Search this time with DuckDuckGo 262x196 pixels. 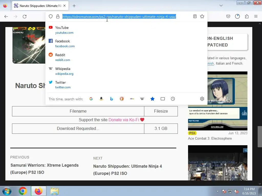point(122,99)
